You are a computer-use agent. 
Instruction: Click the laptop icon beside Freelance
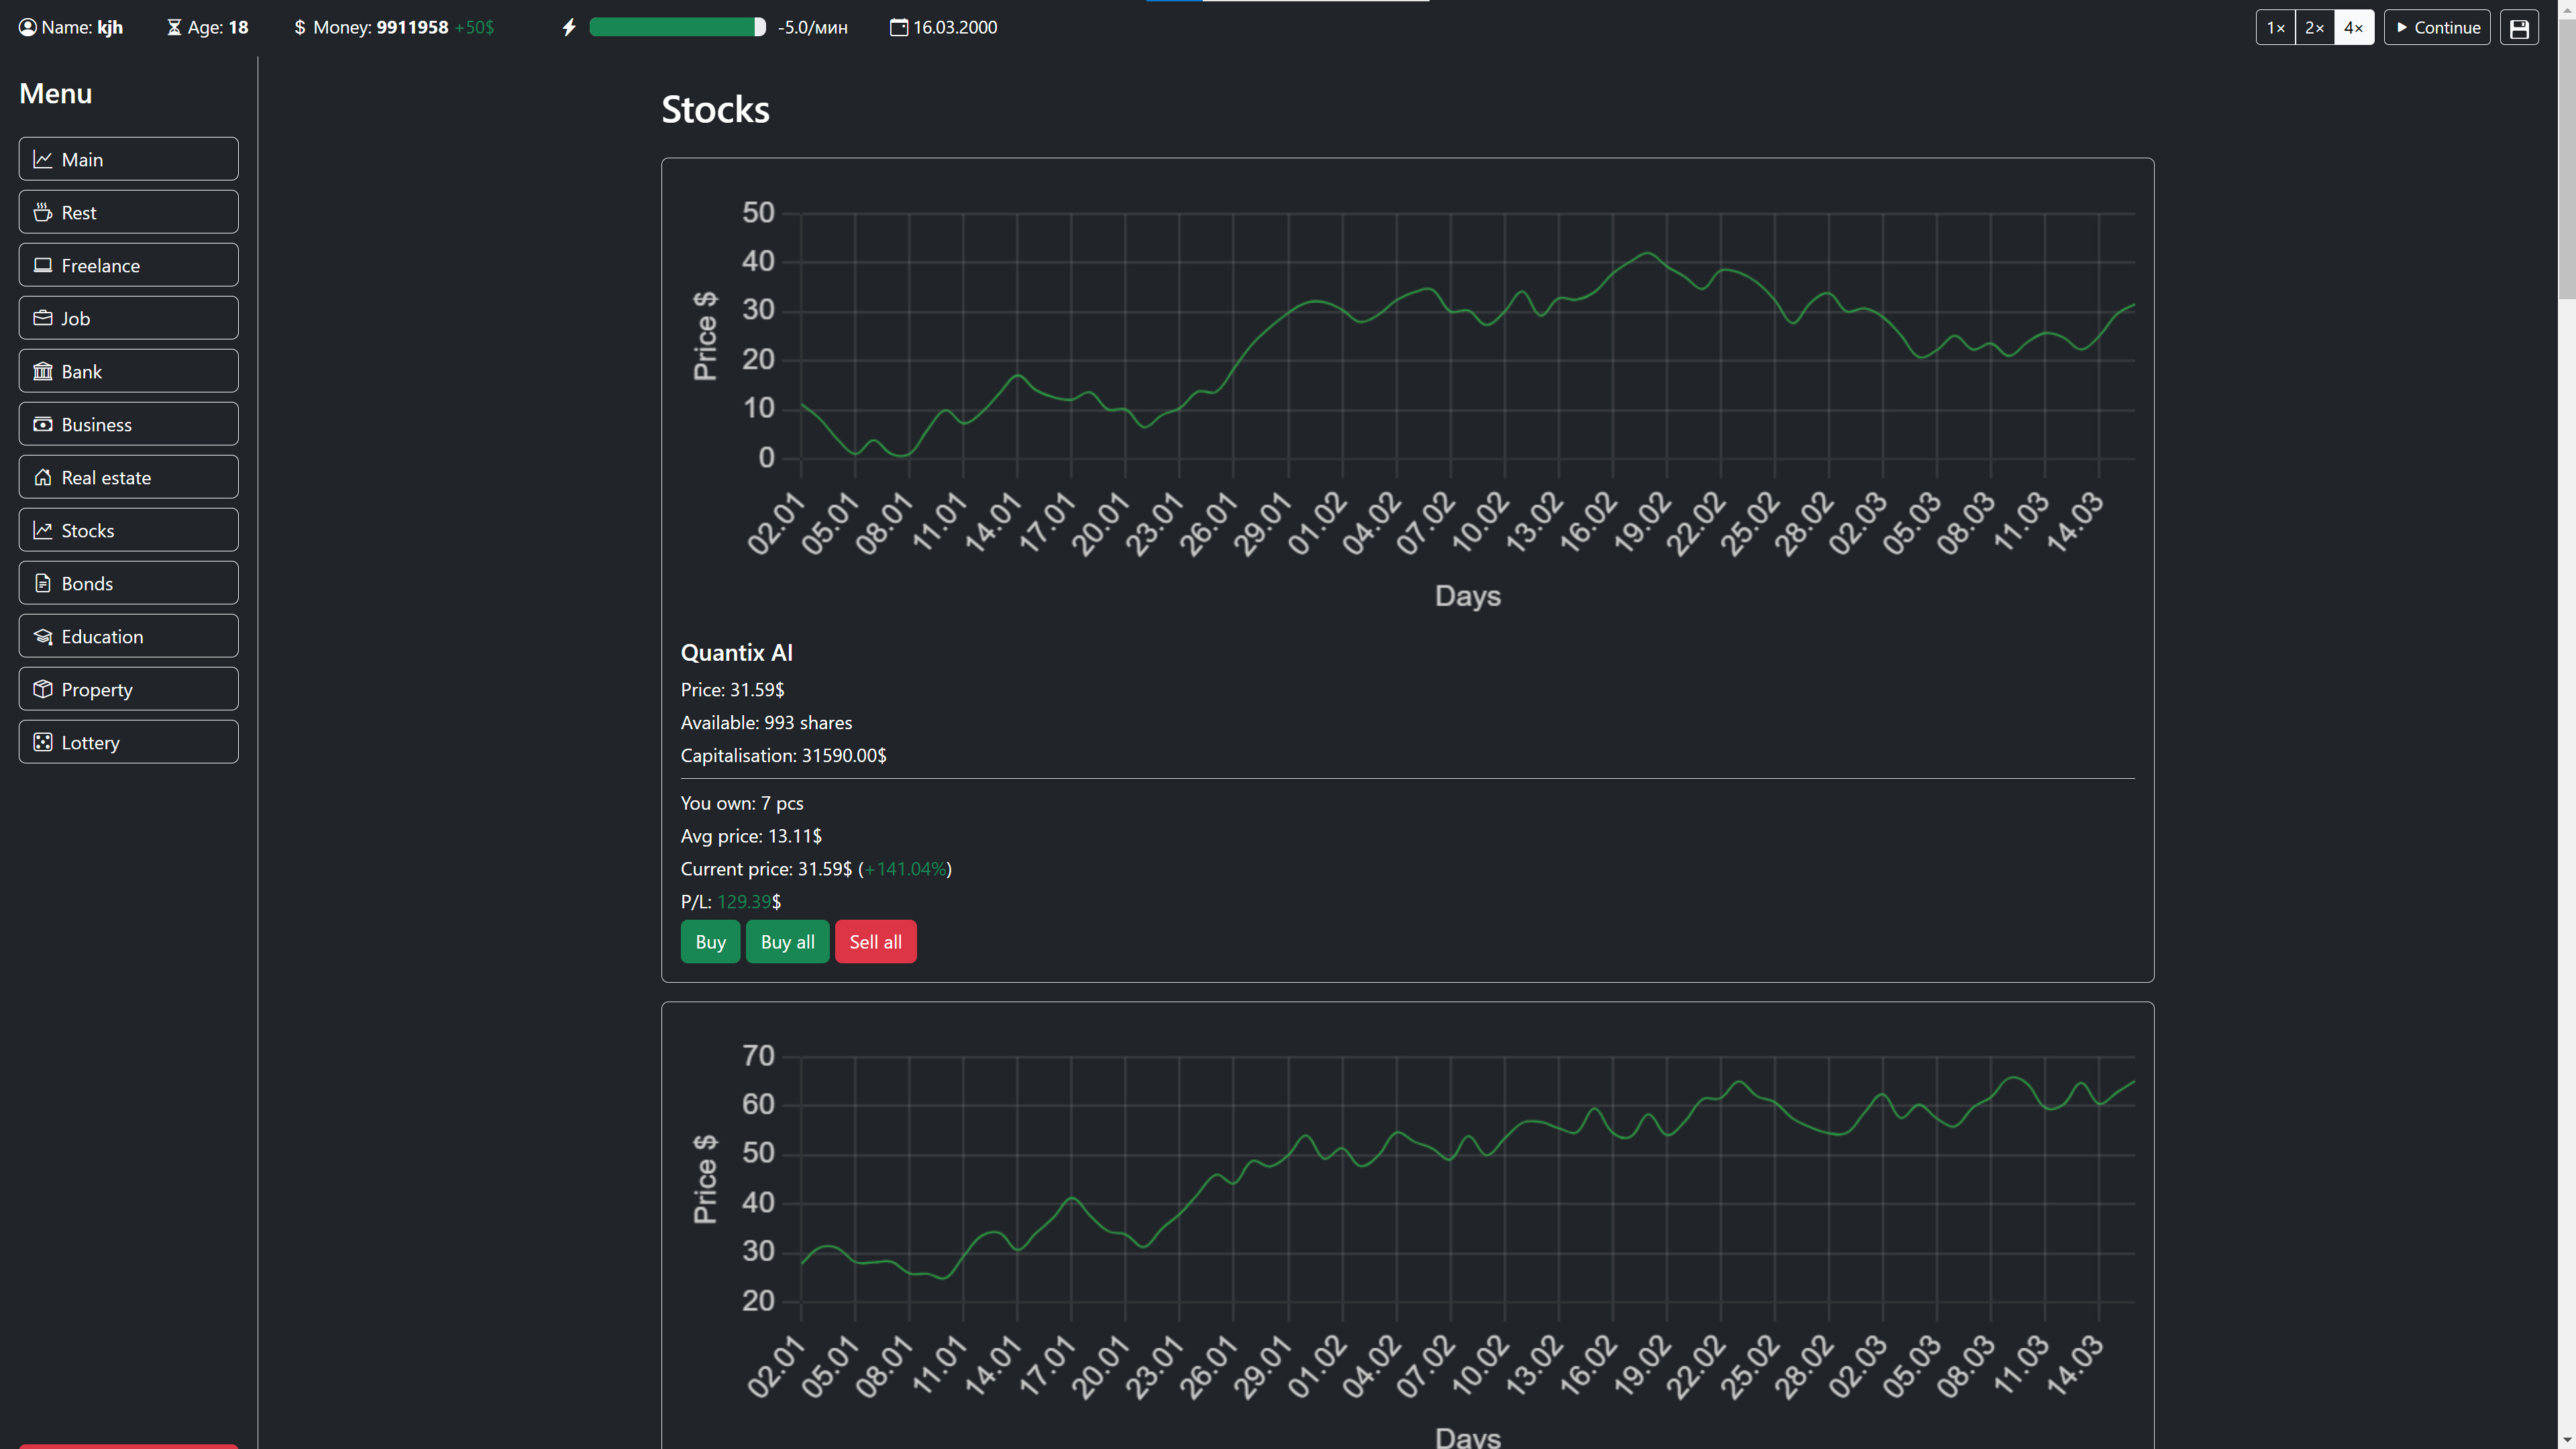coord(43,266)
